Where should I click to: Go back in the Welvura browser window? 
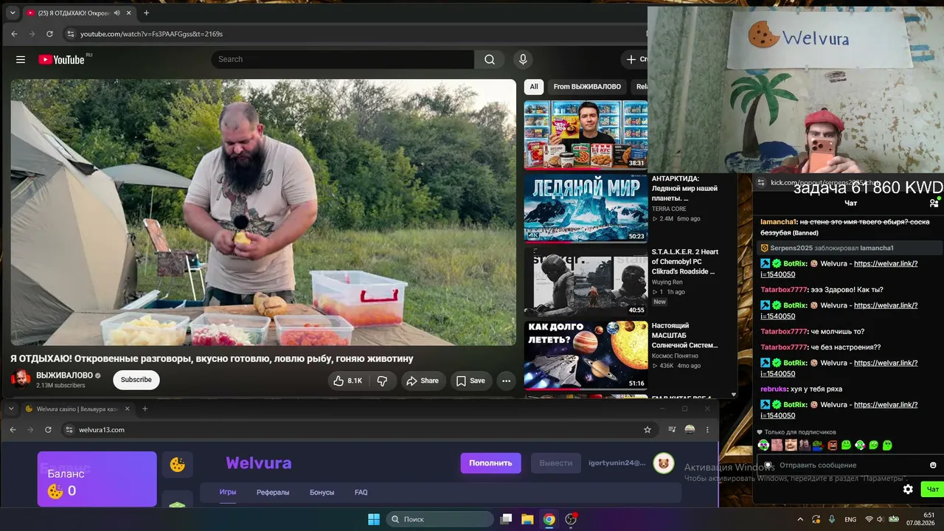point(13,430)
